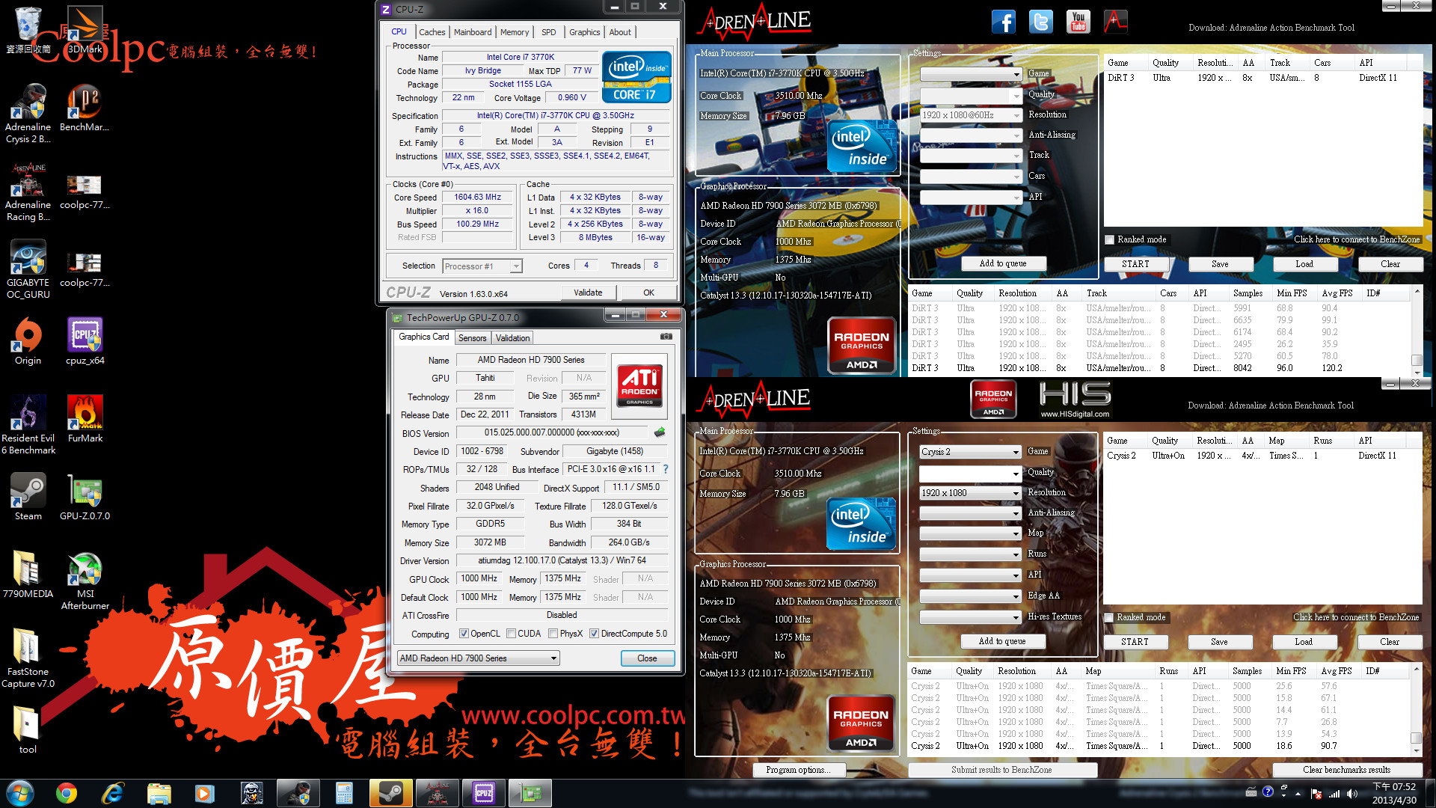Open GPU-Z.0.7.0 desktop icon
The image size is (1436, 808).
[x=85, y=497]
